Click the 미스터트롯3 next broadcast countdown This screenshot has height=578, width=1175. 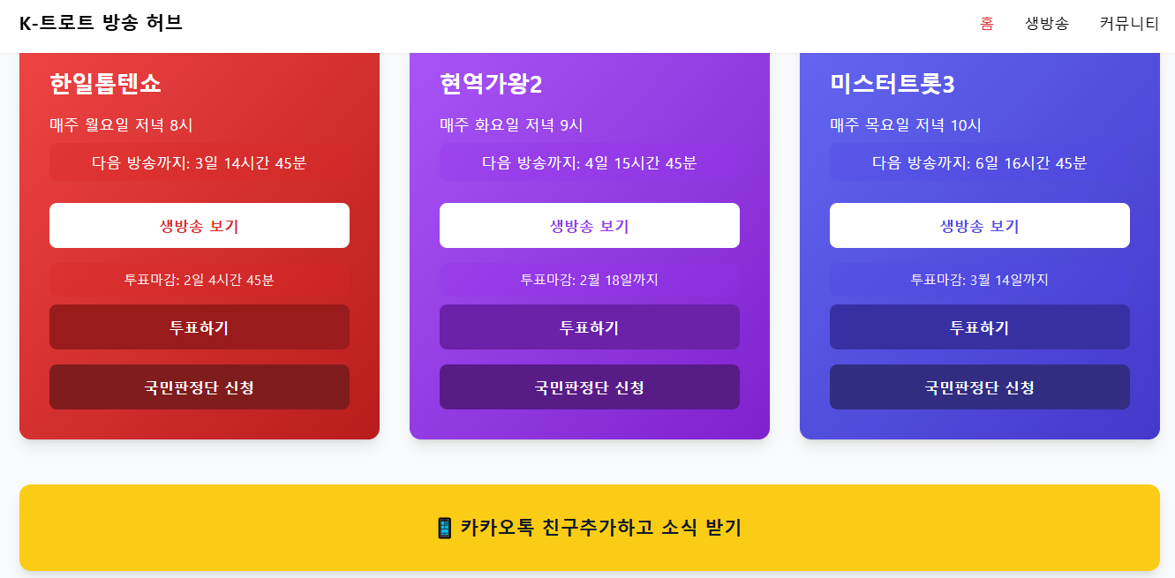coord(979,162)
